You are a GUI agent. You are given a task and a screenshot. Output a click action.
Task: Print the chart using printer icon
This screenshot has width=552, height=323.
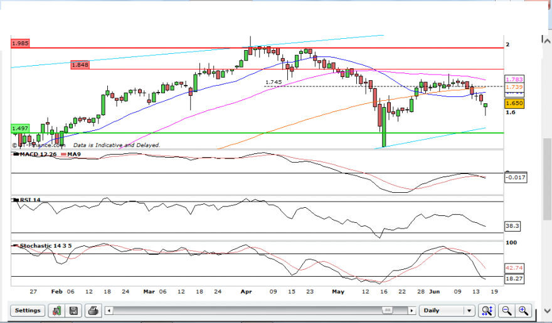(93, 310)
